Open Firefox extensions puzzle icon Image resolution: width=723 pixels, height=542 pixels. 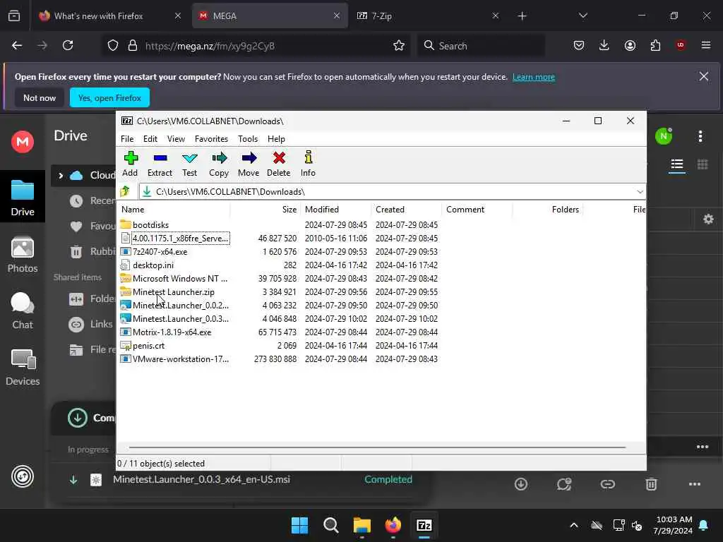tap(655, 45)
